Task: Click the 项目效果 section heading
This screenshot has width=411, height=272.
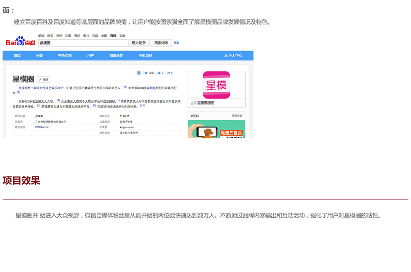Action: (21, 181)
